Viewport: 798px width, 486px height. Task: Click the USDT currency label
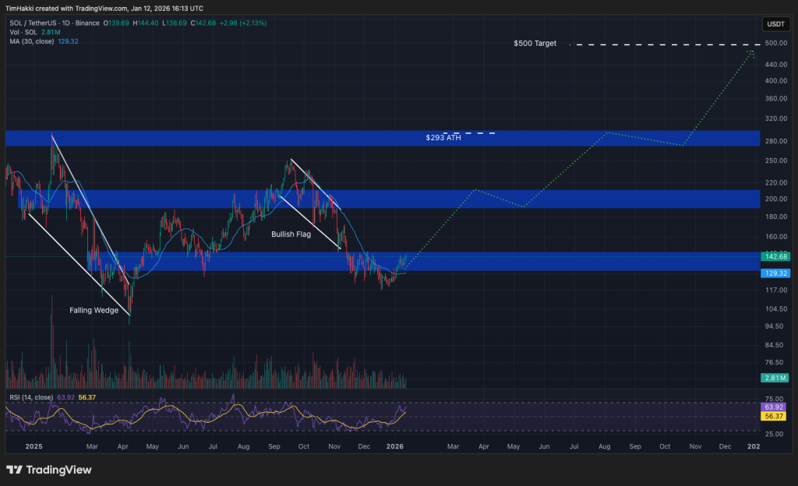pyautogui.click(x=775, y=24)
